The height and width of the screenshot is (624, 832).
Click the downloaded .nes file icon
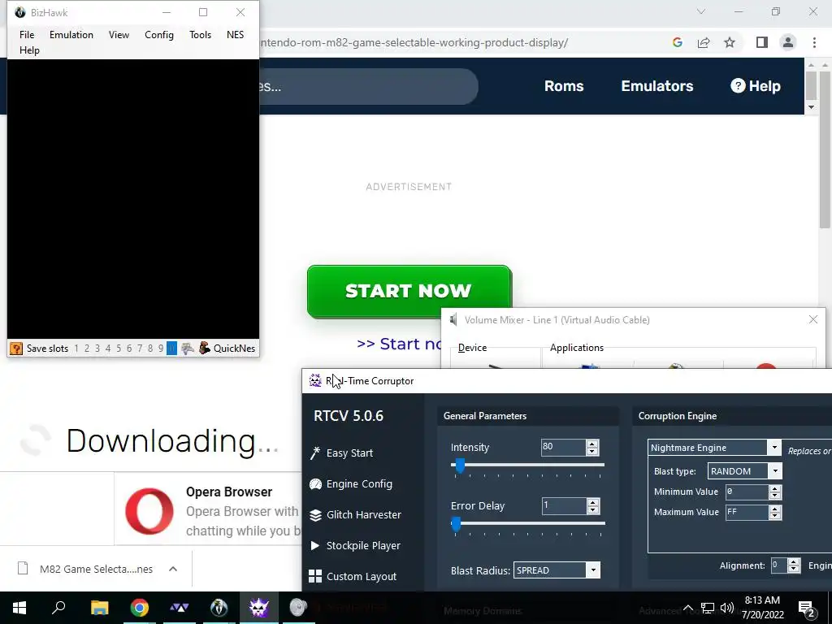[23, 569]
